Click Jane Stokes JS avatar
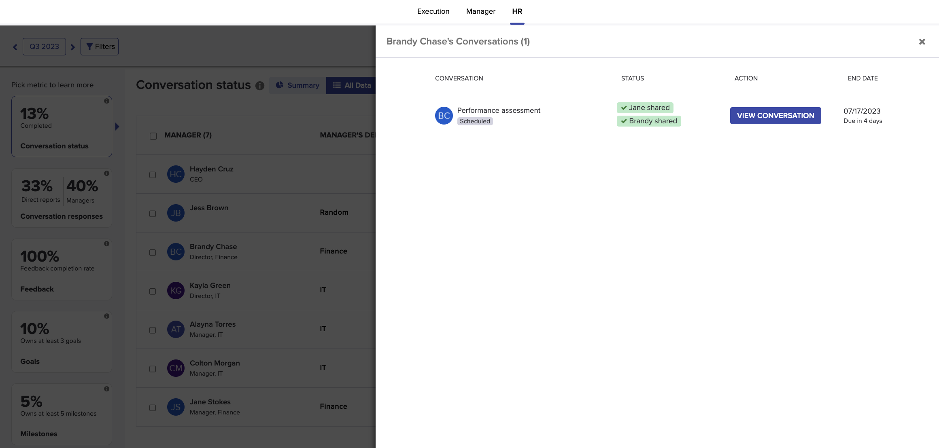 (x=176, y=407)
